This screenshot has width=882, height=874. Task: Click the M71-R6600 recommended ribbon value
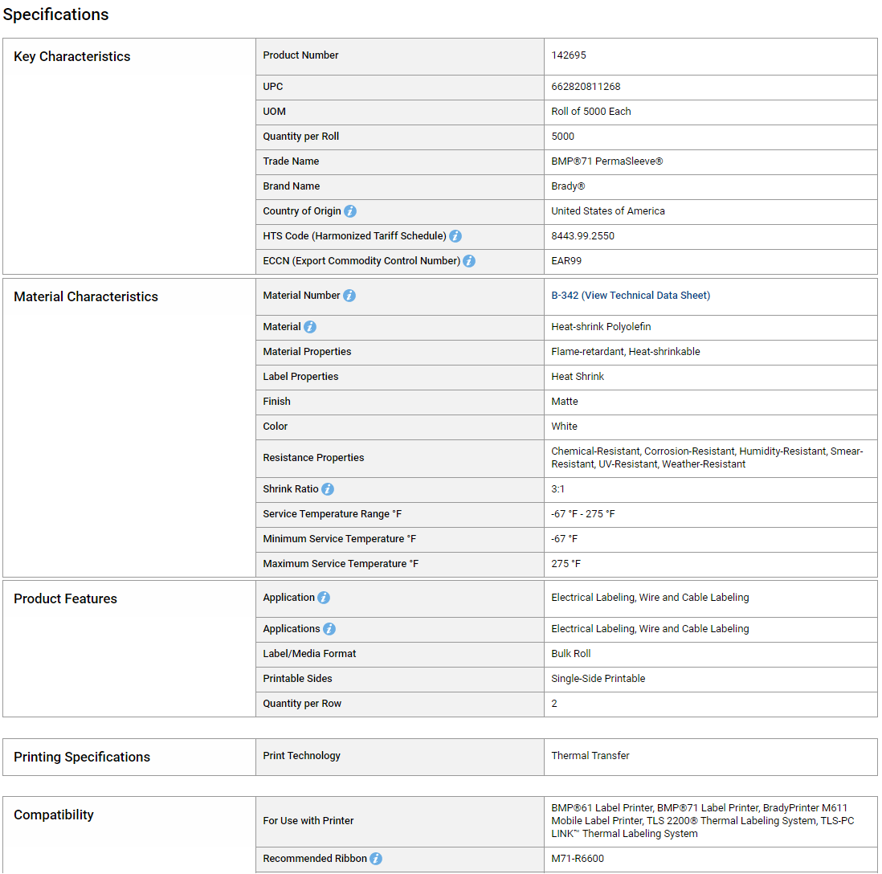[578, 859]
